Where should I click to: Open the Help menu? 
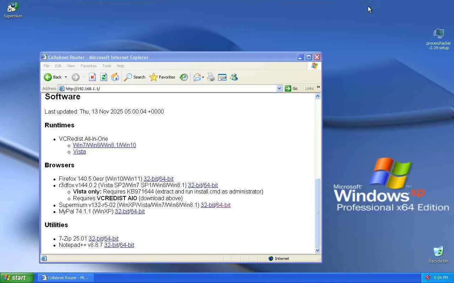coord(120,66)
